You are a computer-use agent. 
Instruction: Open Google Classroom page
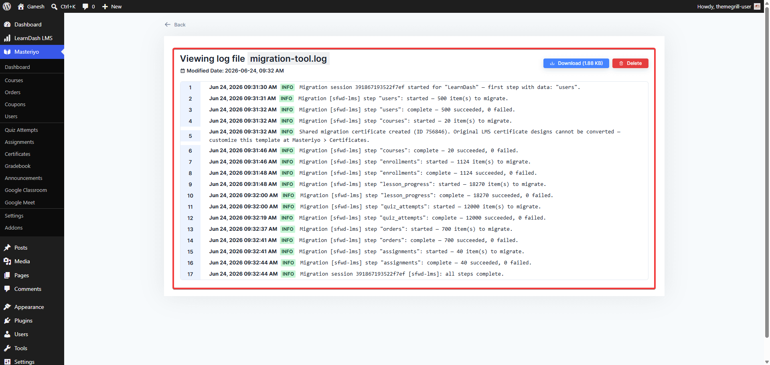(26, 190)
